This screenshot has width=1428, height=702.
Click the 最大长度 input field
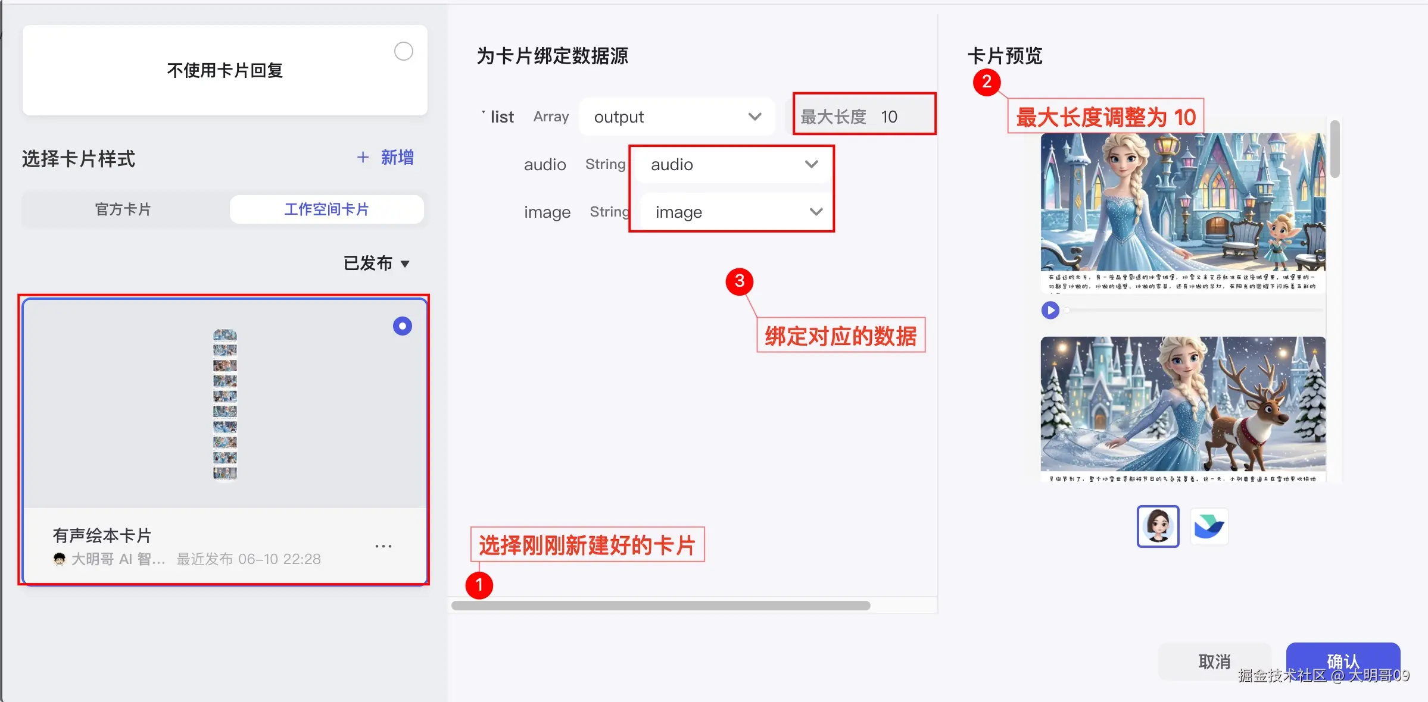point(889,117)
